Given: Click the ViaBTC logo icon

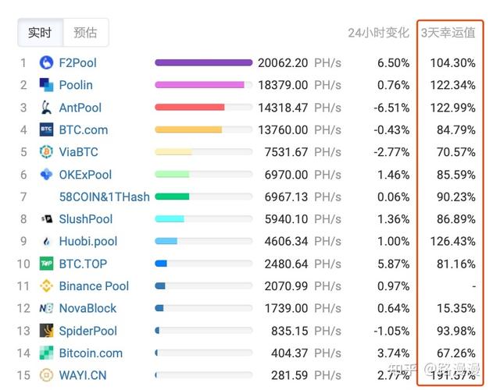Looking at the screenshot, I should point(46,152).
